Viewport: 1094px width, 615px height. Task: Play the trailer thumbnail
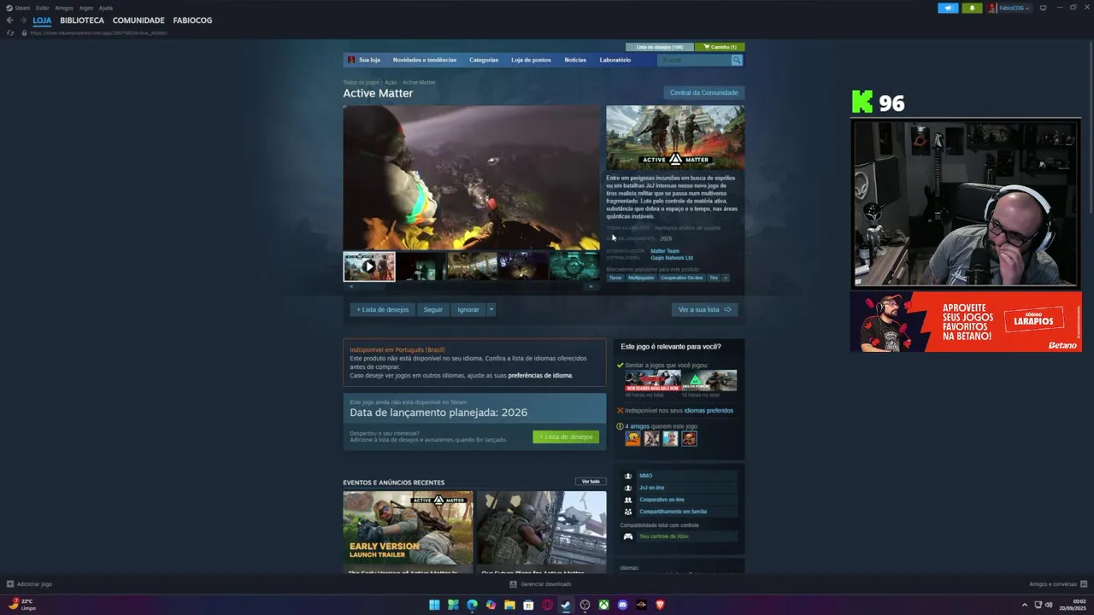coord(369,266)
